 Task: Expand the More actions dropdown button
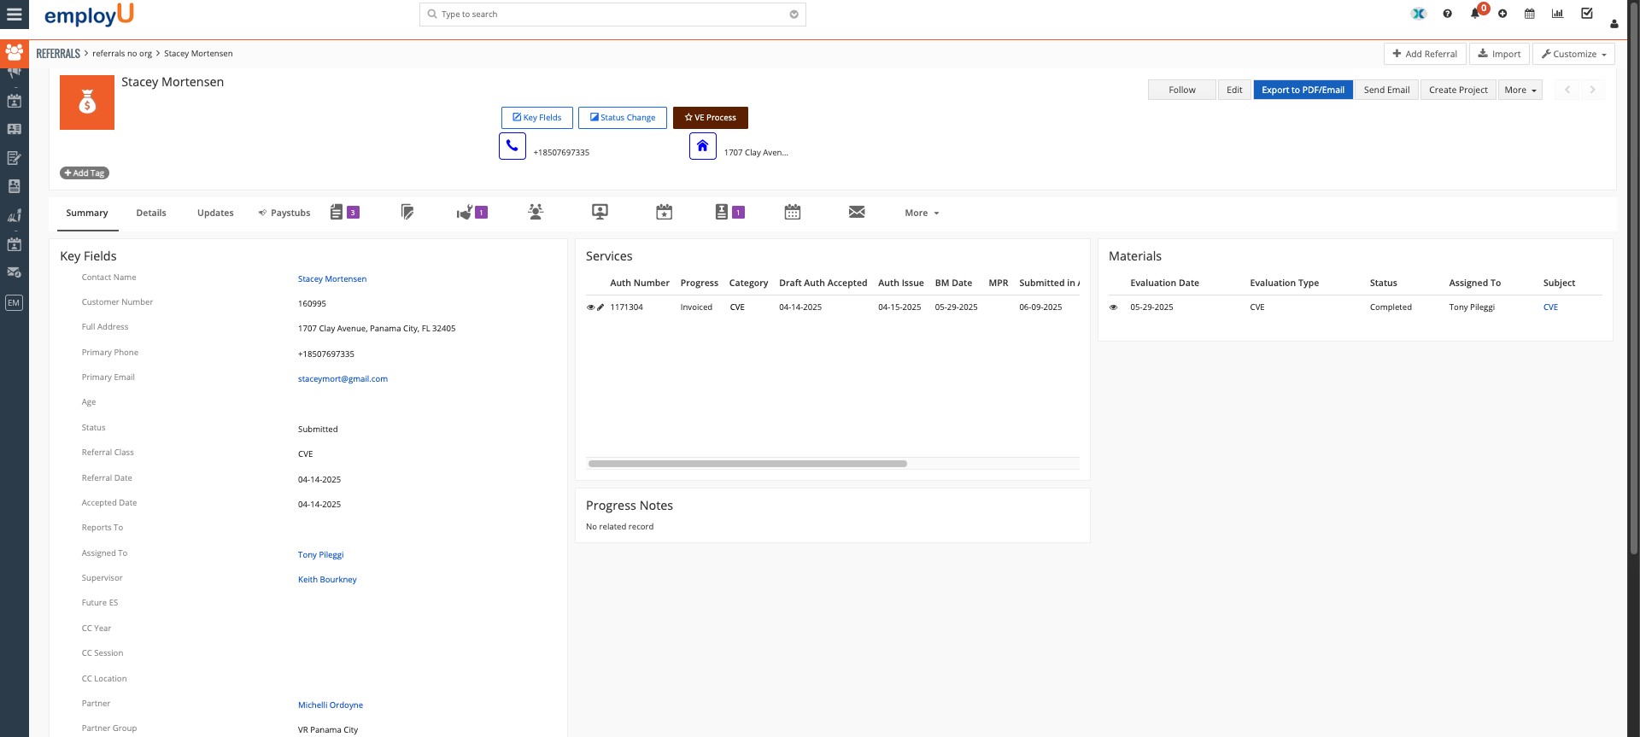1520,90
